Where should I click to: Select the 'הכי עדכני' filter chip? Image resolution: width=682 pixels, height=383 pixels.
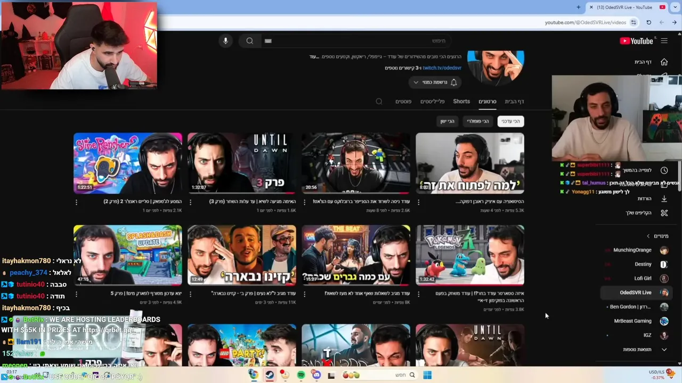pos(510,121)
